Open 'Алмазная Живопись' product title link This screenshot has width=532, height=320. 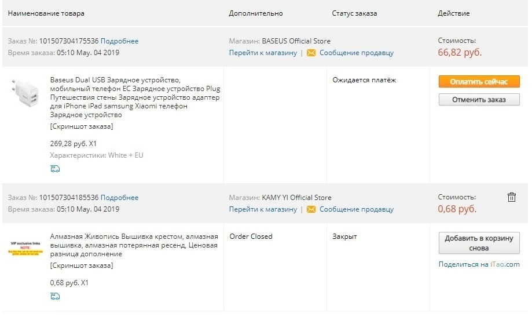[x=134, y=245]
